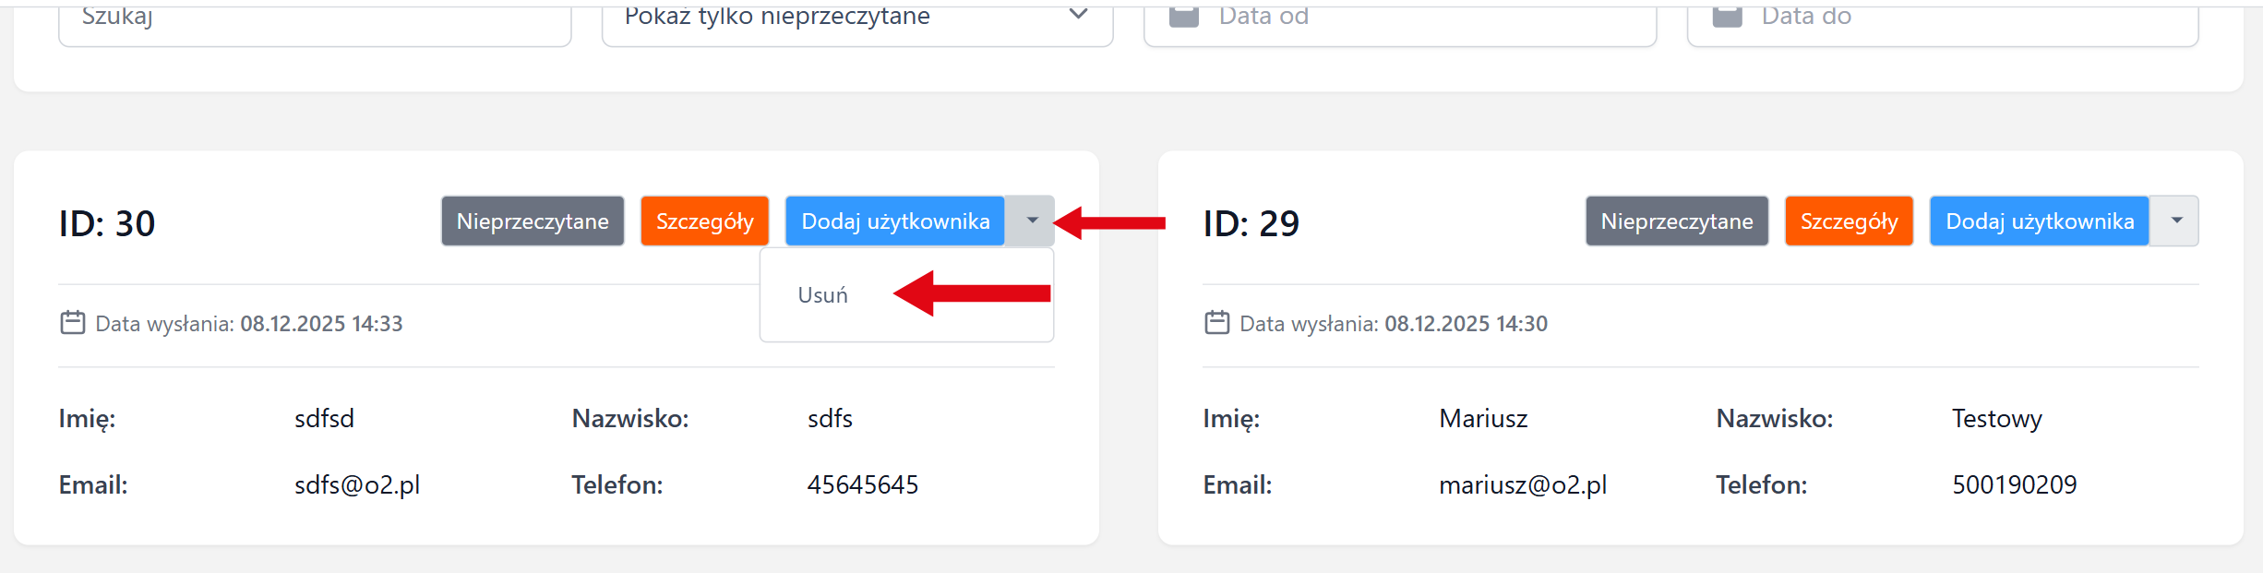Click calendar icon beside ID 30 send date
This screenshot has width=2263, height=573.
(x=73, y=323)
